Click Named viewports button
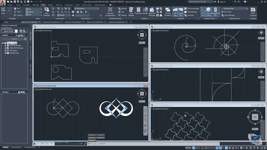267x150 pixels. [x=122, y=8]
